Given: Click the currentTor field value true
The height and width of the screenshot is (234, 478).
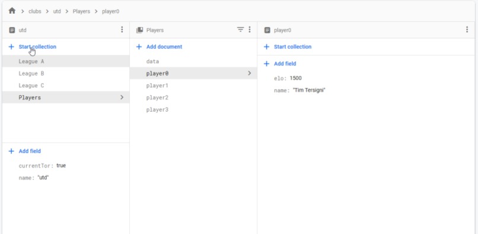Looking at the screenshot, I should (61, 166).
